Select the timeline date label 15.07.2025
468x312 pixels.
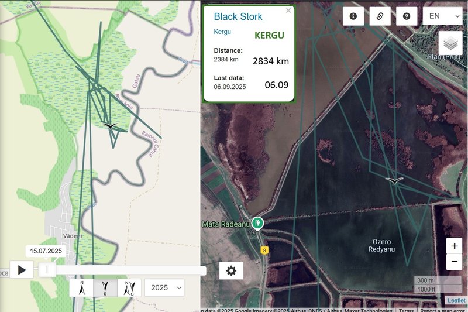point(46,251)
